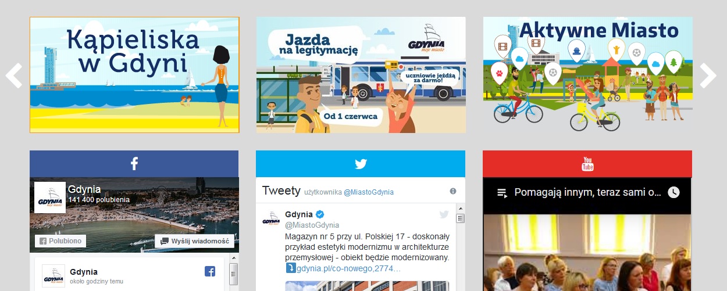The width and height of the screenshot is (727, 291).
Task: Open the Facebook header icon
Action: [x=134, y=164]
